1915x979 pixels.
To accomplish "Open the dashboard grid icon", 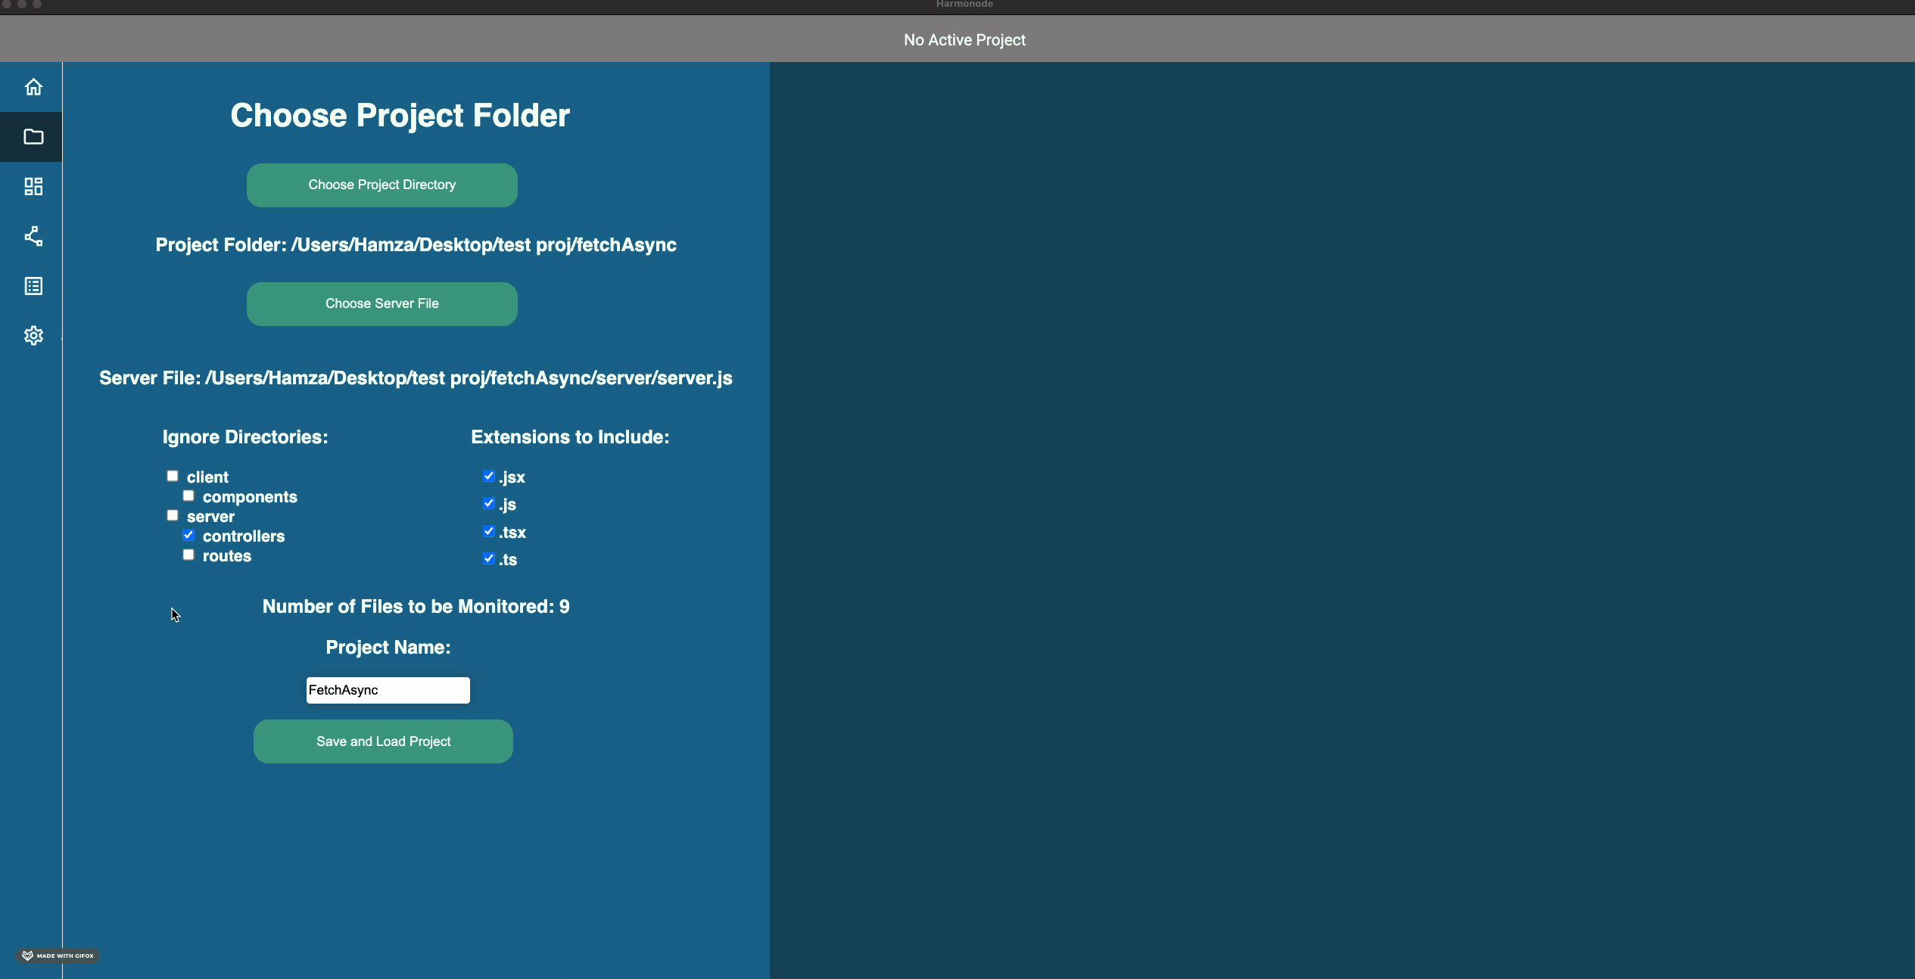I will click(x=33, y=187).
